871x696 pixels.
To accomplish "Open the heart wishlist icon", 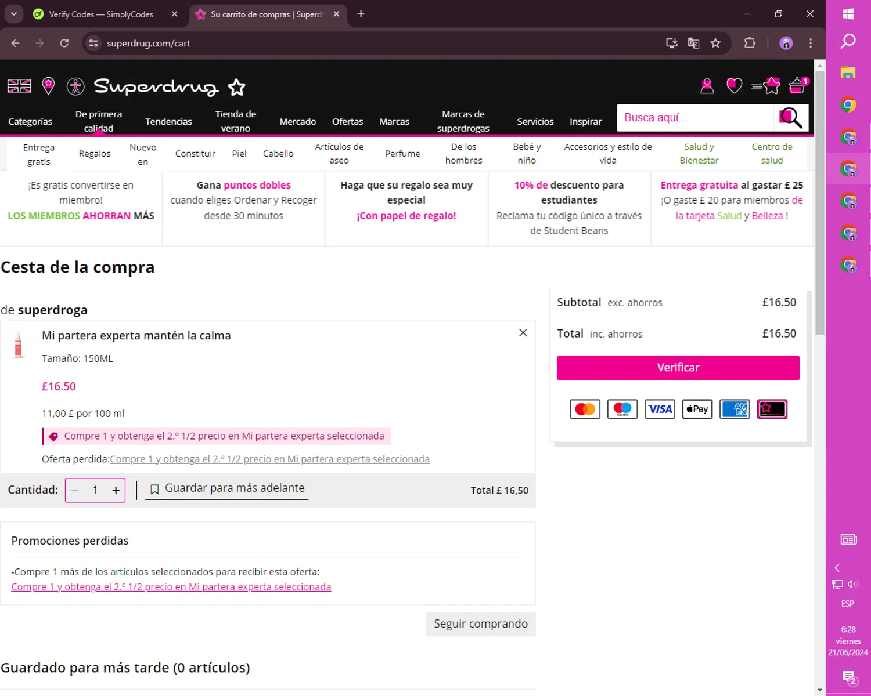I will click(734, 86).
